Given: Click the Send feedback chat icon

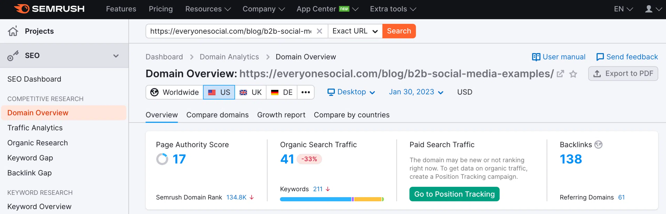Looking at the screenshot, I should tap(600, 57).
